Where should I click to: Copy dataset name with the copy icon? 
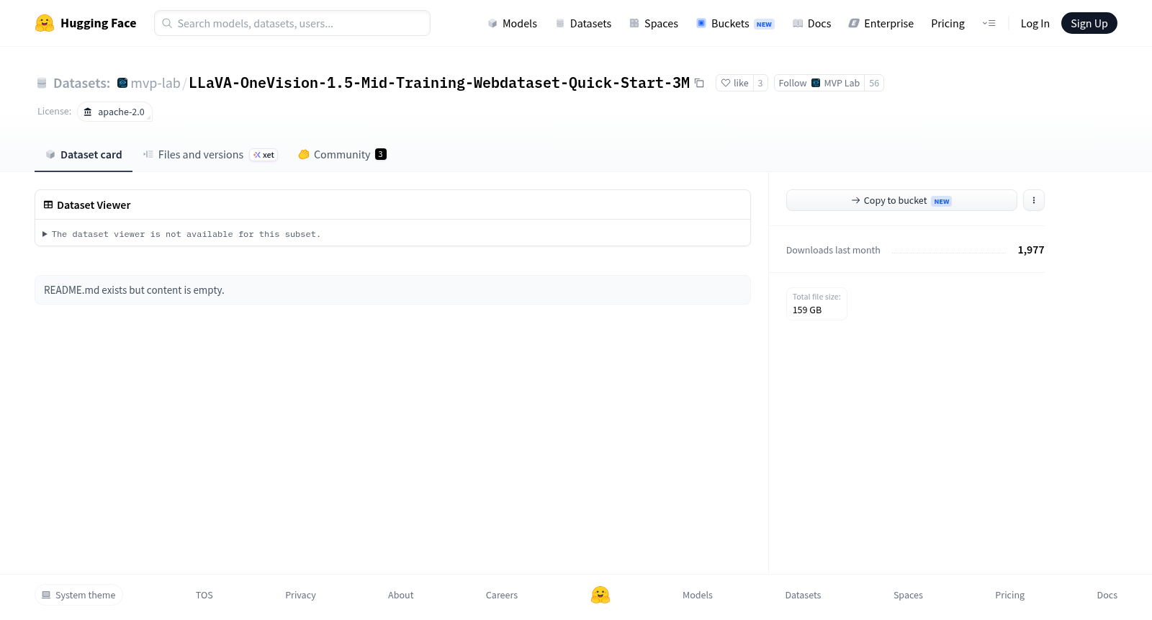(699, 83)
